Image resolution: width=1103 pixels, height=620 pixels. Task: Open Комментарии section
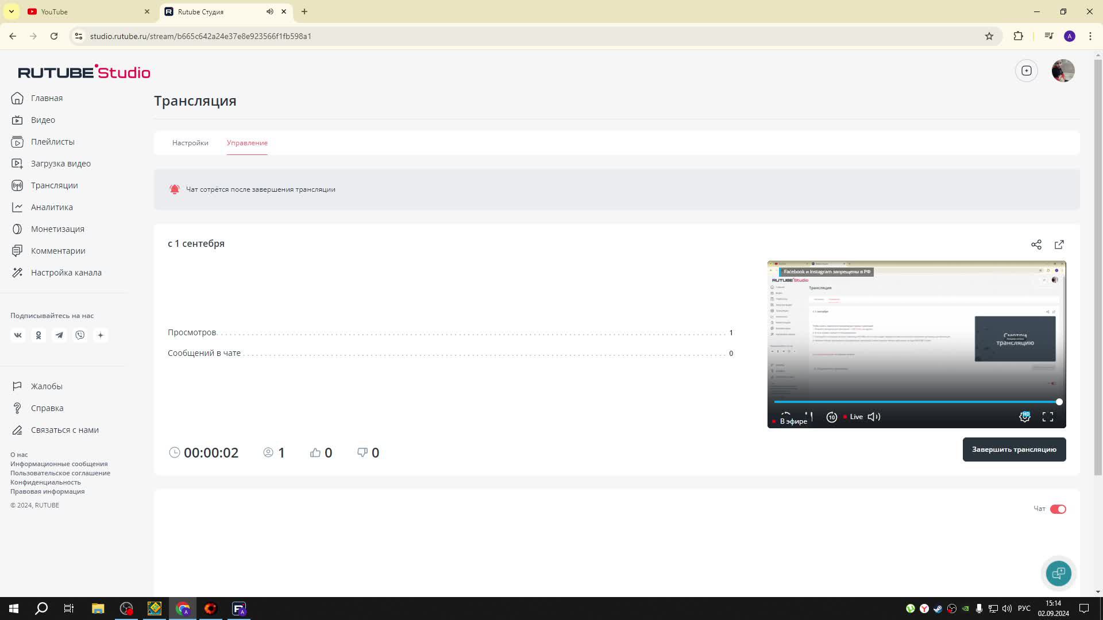[x=48, y=251]
